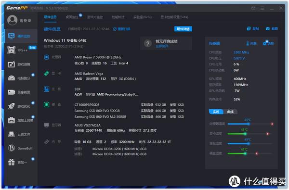The height and width of the screenshot is (190, 289).
Task: Click the 'CT1000P3PSSD8' disk entry
Action: (87, 104)
